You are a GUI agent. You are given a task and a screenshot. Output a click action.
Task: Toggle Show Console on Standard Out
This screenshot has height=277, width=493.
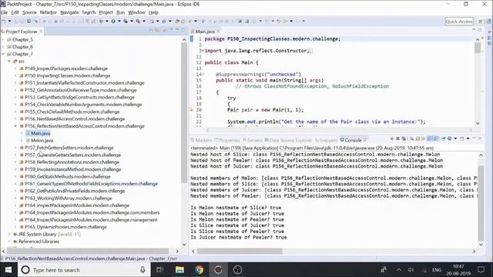pos(430,138)
